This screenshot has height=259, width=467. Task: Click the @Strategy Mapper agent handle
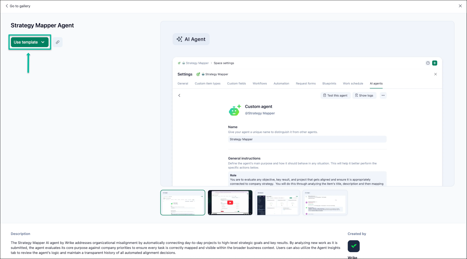click(x=260, y=113)
